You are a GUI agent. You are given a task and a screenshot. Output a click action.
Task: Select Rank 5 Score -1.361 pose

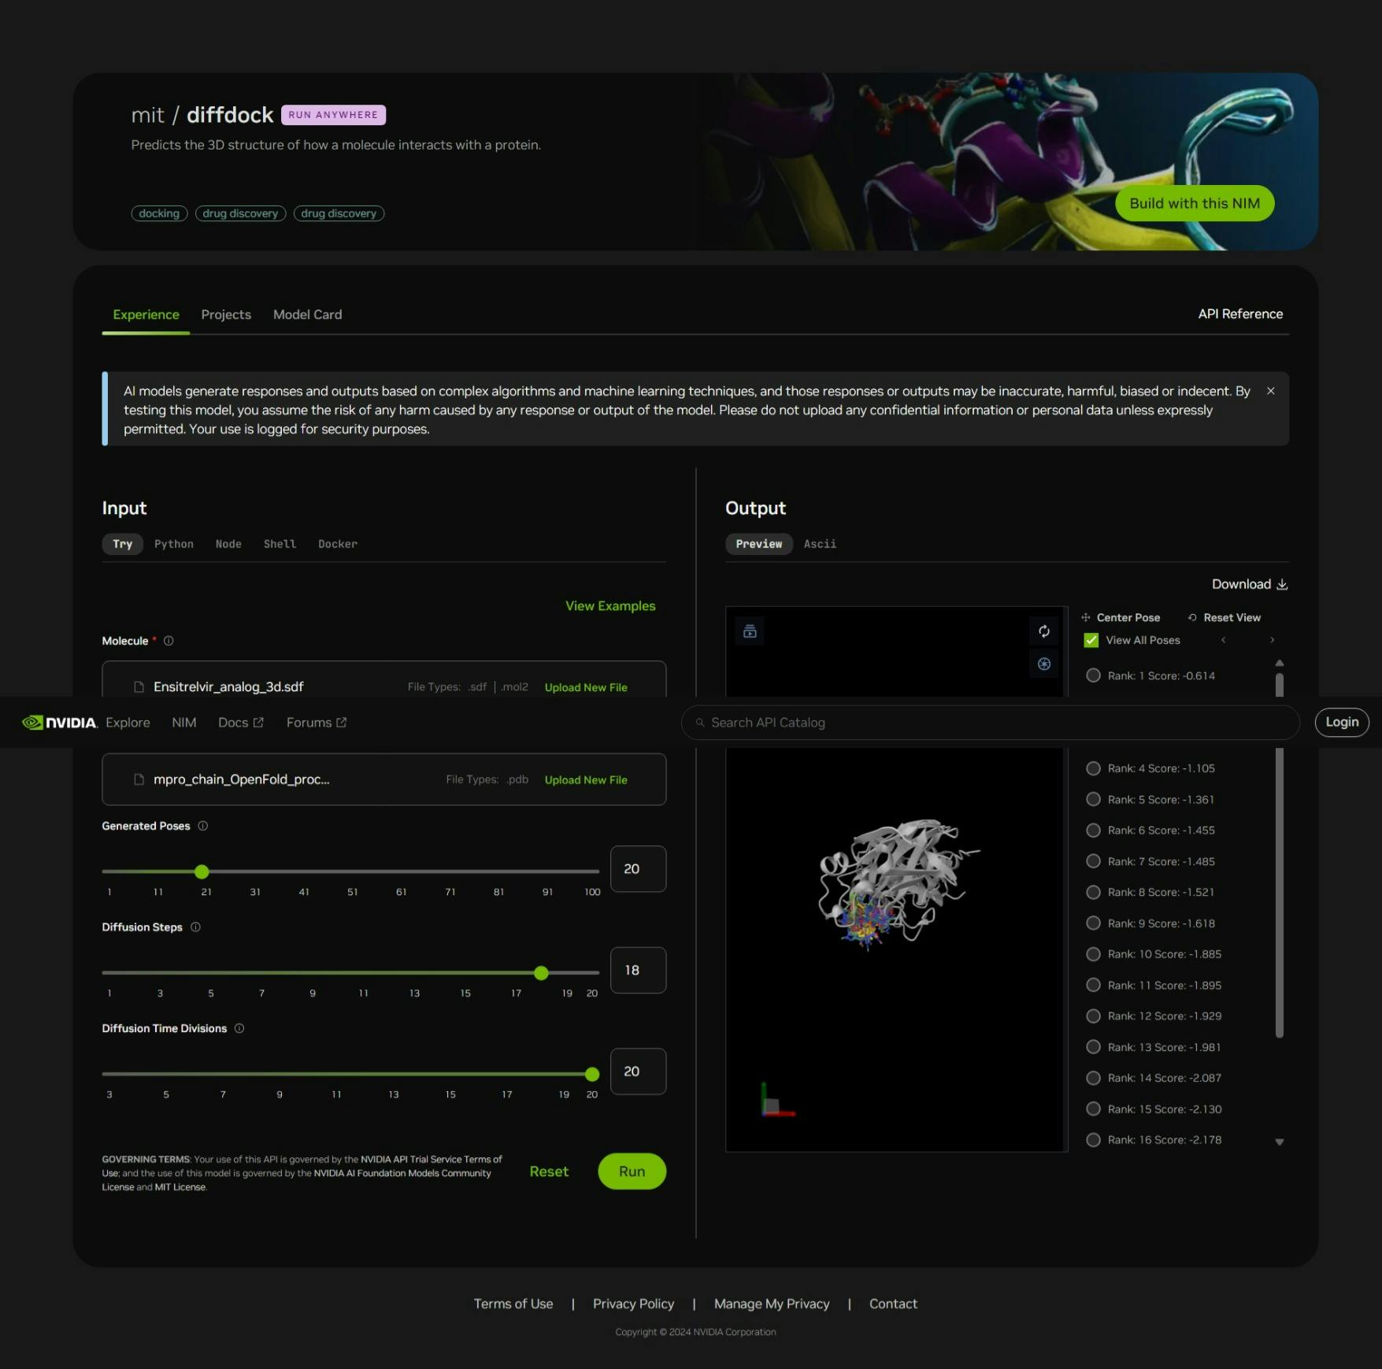pos(1093,799)
